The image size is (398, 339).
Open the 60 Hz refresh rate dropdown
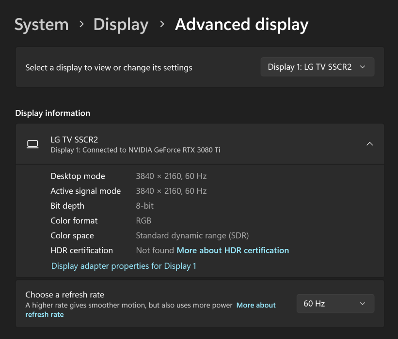coord(335,304)
